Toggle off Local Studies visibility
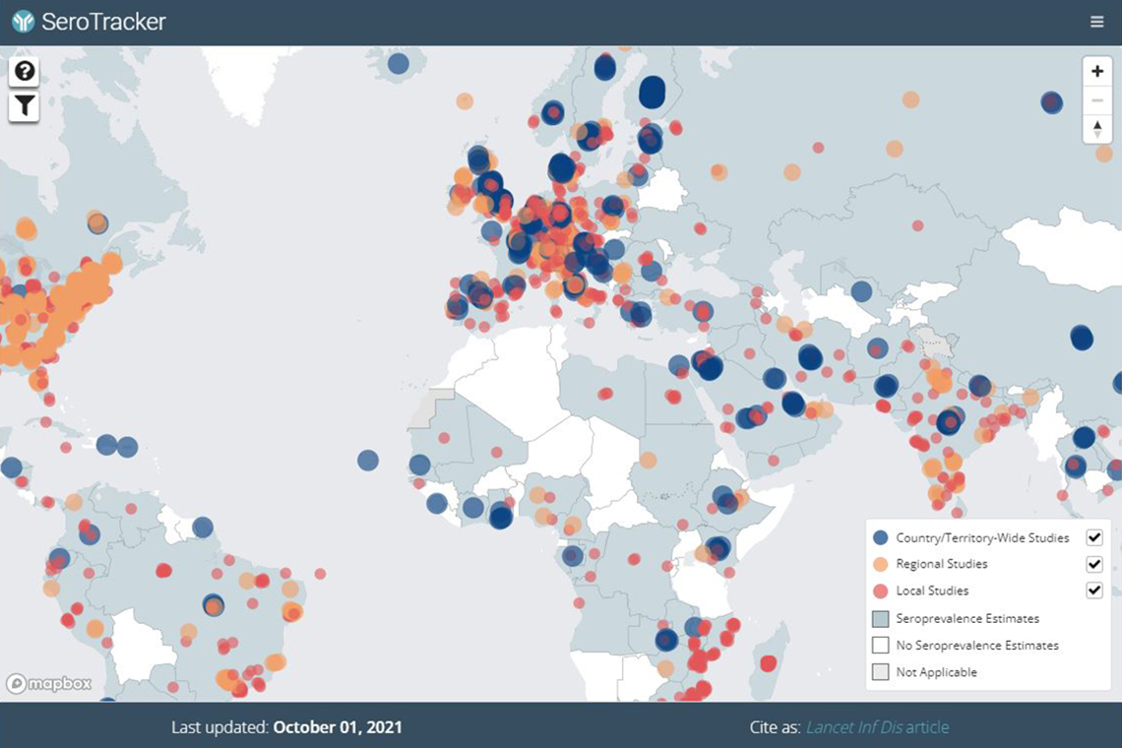The image size is (1122, 748). point(1092,591)
